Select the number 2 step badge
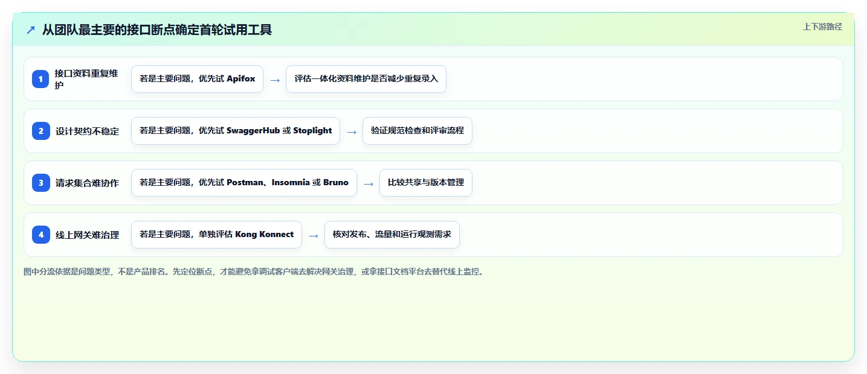 [x=41, y=131]
